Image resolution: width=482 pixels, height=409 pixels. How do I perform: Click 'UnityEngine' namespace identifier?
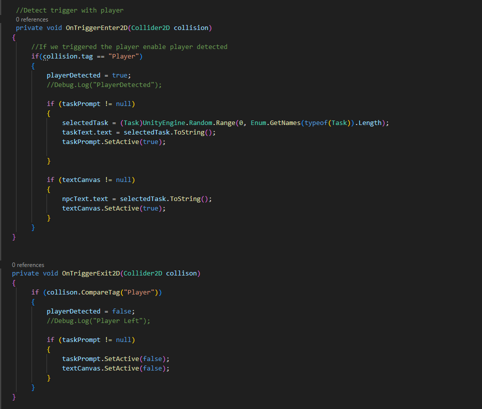[164, 122]
